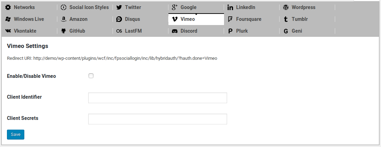381x147 pixels.
Task: Open the Plurk tab
Action: (x=242, y=31)
